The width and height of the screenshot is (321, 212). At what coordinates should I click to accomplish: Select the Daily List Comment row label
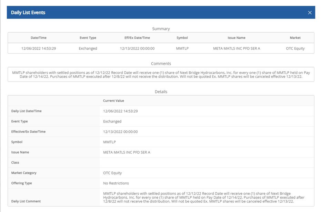[26, 201]
